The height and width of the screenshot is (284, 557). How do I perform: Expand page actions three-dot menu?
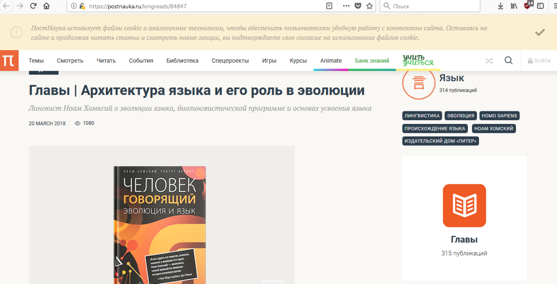(346, 6)
